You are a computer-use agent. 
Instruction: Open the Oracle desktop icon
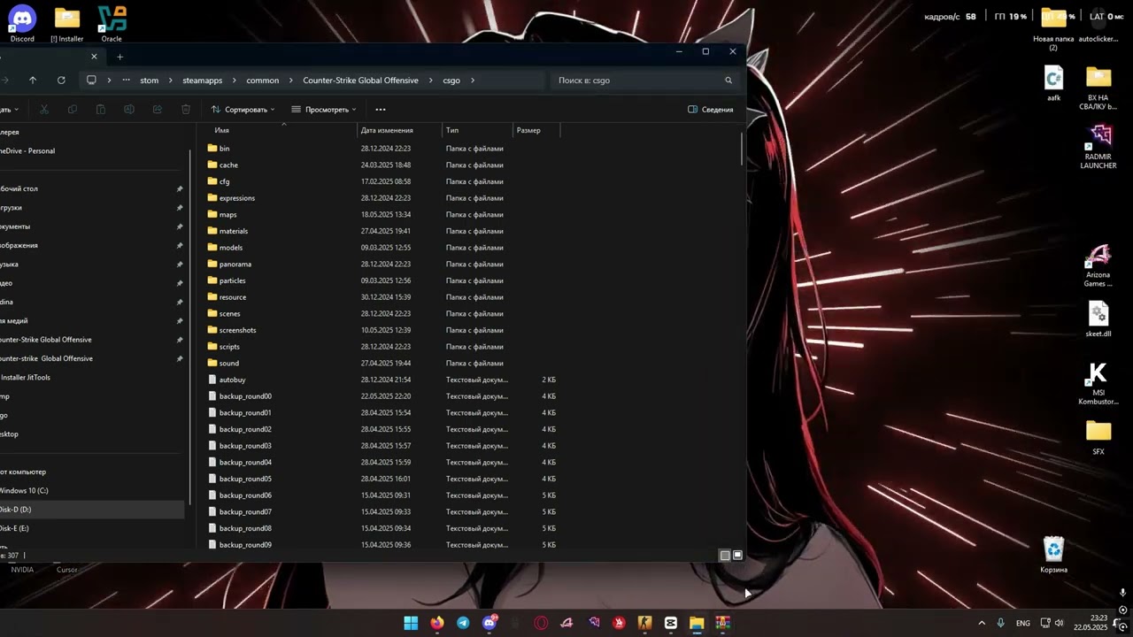click(112, 24)
